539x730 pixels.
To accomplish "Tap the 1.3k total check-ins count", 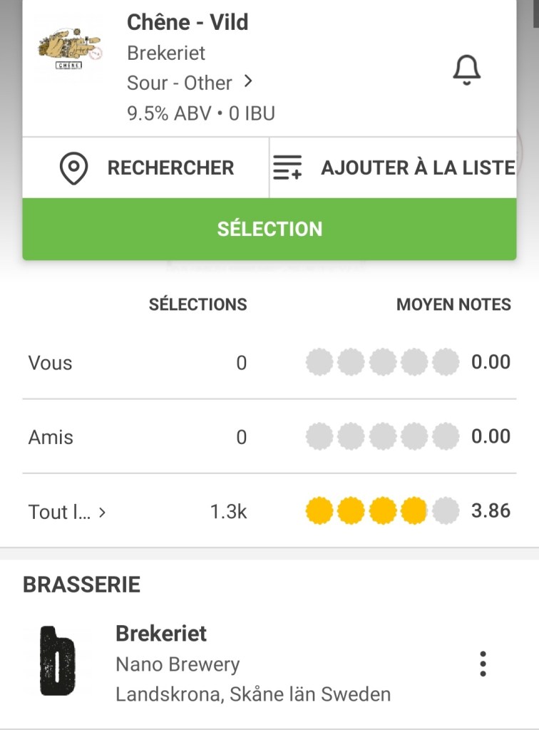I will pos(228,512).
